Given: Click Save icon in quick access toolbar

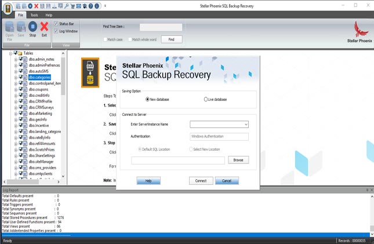Looking at the screenshot, I should (24, 6).
